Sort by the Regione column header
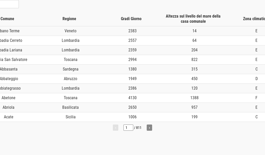This screenshot has width=265, height=155. [69, 19]
